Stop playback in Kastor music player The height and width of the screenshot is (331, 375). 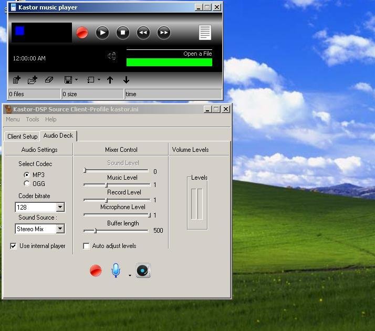pyautogui.click(x=123, y=33)
